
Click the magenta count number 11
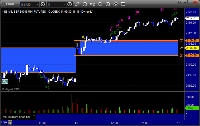[162, 10]
